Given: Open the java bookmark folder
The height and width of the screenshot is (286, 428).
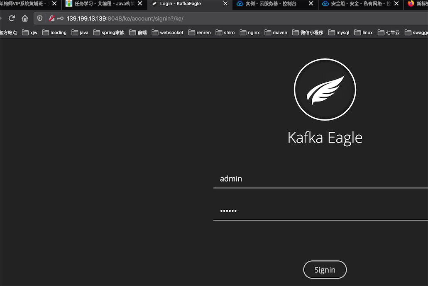Looking at the screenshot, I should point(80,32).
